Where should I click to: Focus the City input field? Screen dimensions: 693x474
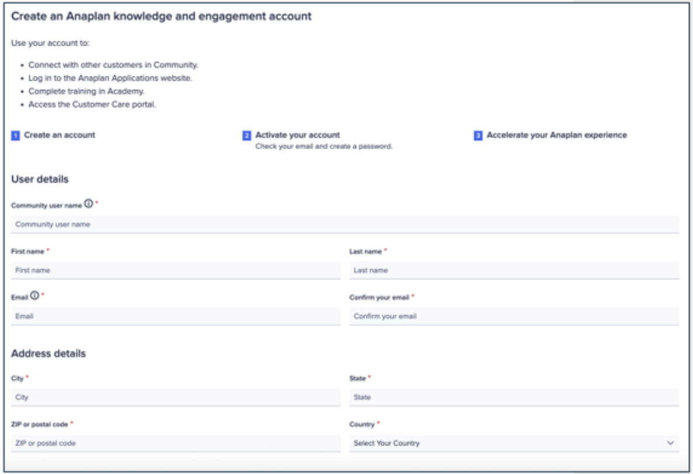pos(176,397)
